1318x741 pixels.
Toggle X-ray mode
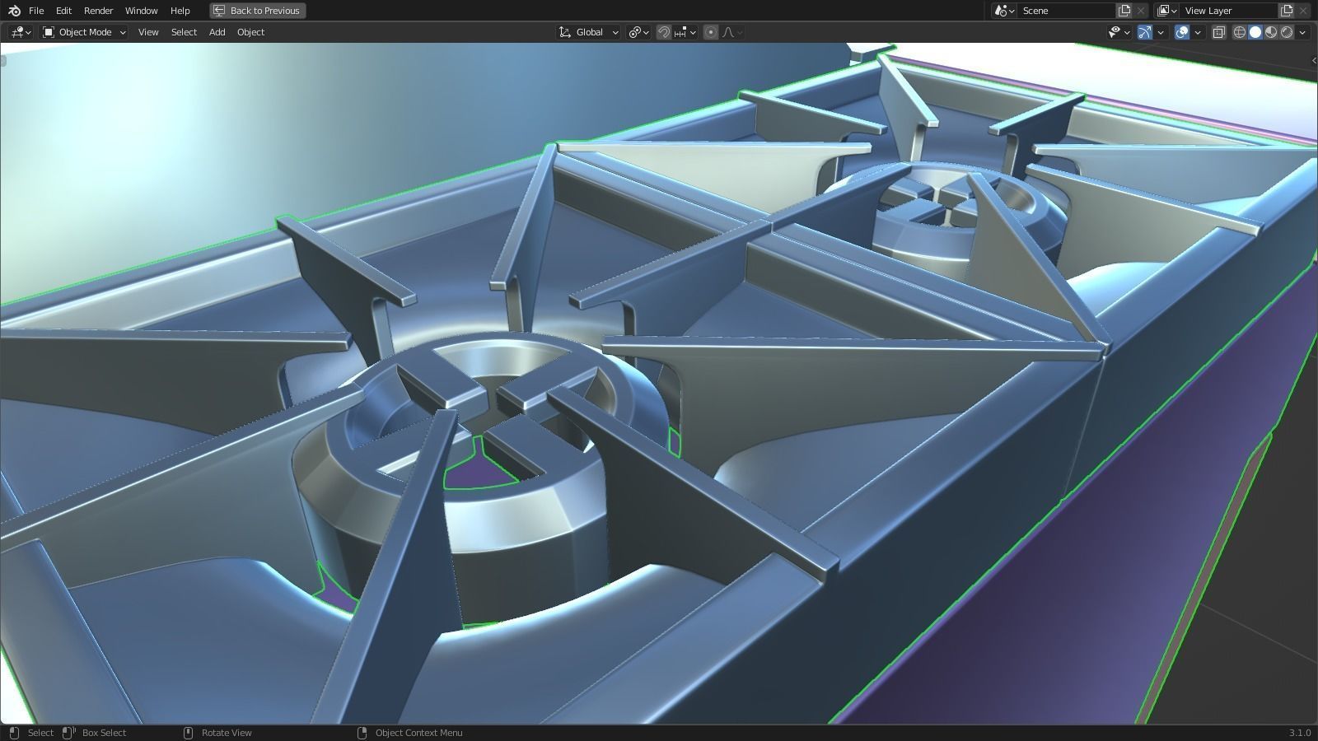click(1219, 32)
